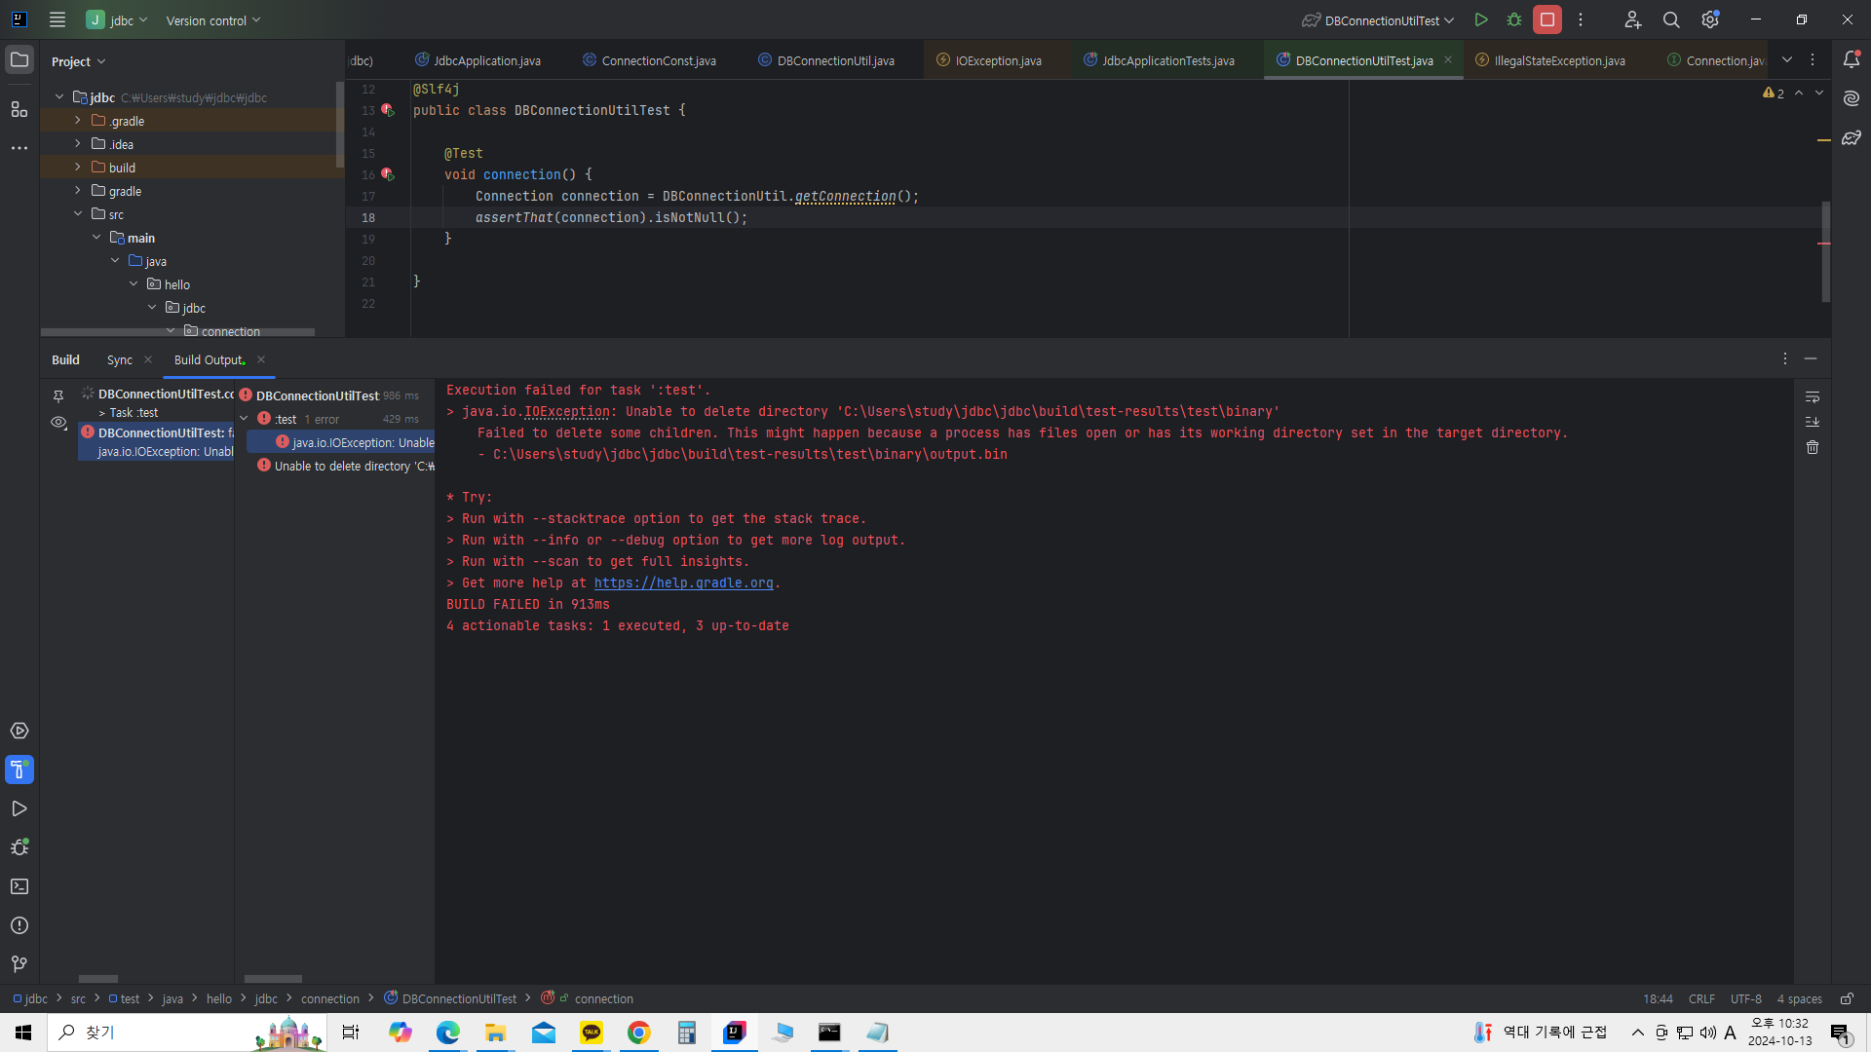Pin the Build Output tab

[58, 396]
